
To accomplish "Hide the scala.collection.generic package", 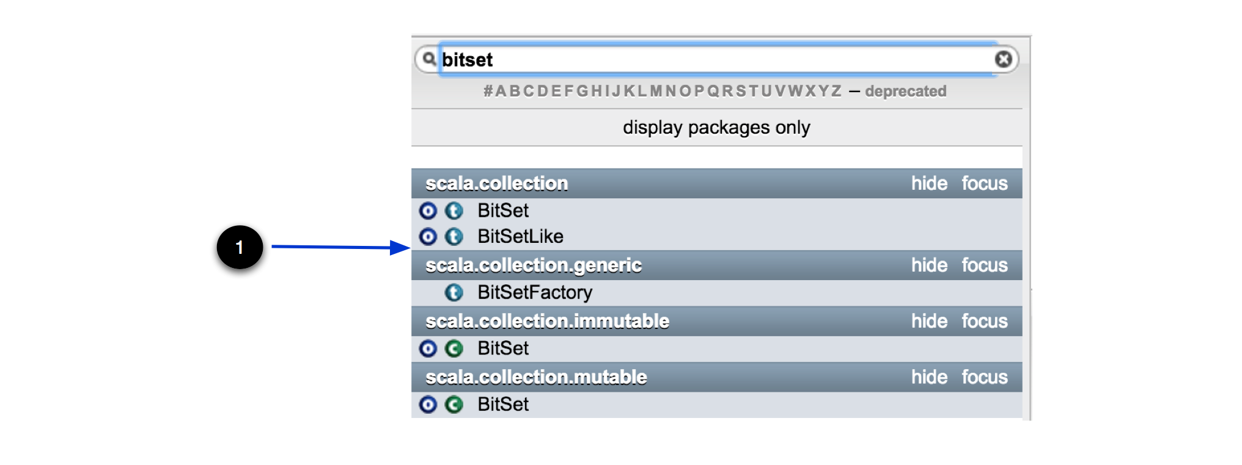I will [929, 265].
